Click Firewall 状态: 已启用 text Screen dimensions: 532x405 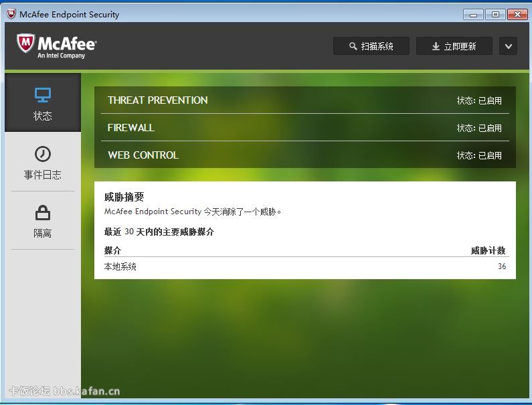(x=479, y=128)
